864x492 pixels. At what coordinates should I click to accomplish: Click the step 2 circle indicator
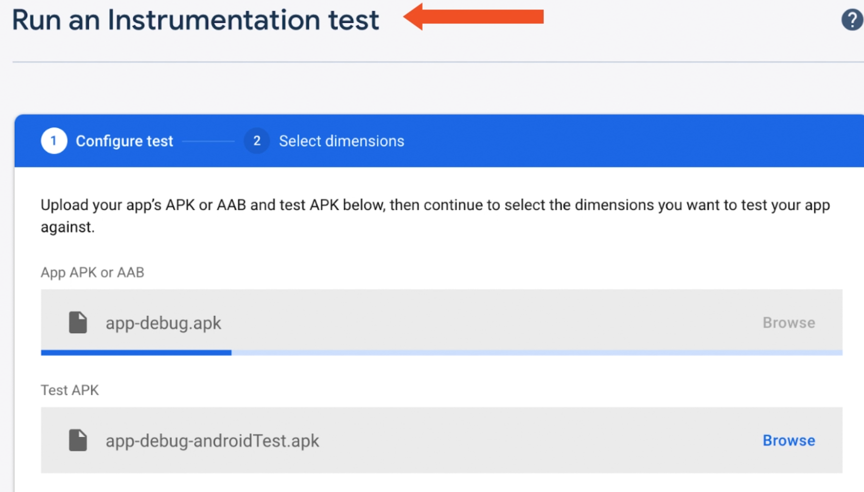pyautogui.click(x=257, y=141)
